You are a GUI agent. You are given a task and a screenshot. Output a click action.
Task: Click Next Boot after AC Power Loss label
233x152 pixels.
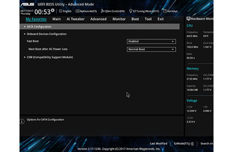coord(48,49)
